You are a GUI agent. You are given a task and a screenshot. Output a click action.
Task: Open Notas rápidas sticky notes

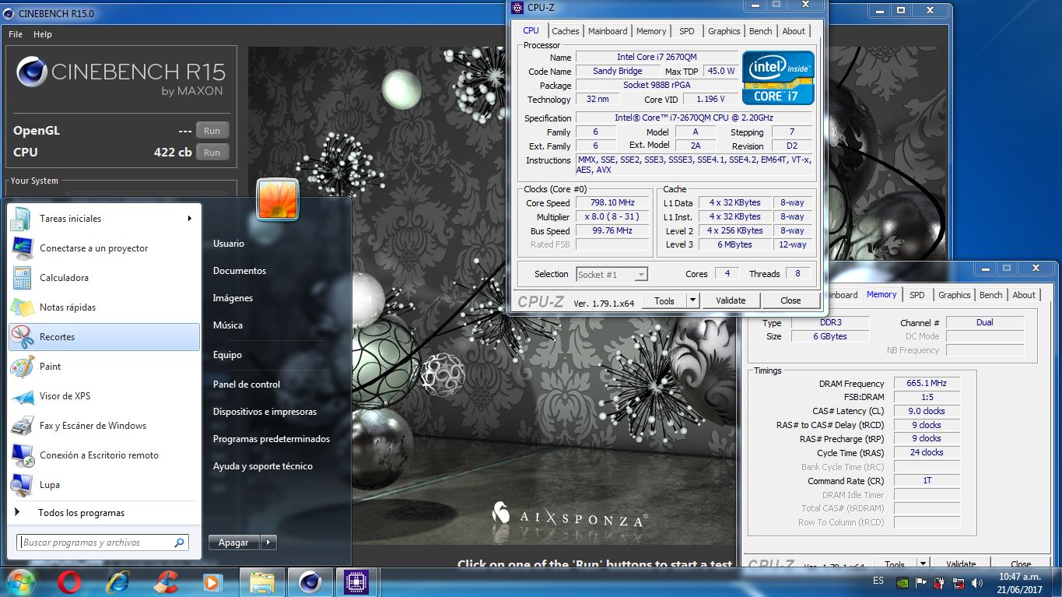coord(104,307)
